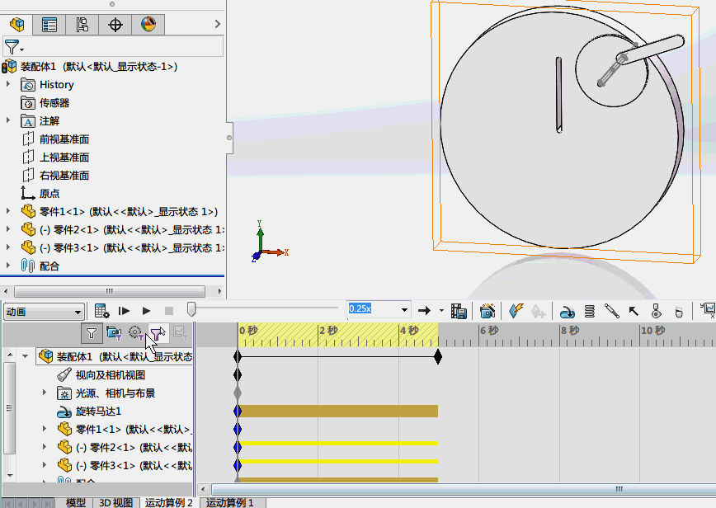Image resolution: width=716 pixels, height=508 pixels.
Task: Toggle the Filter Driving gear icon
Action: pos(135,333)
